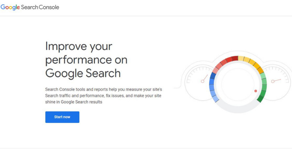
Task: Click the pale yellow gauge segment
Action: coord(241,59)
